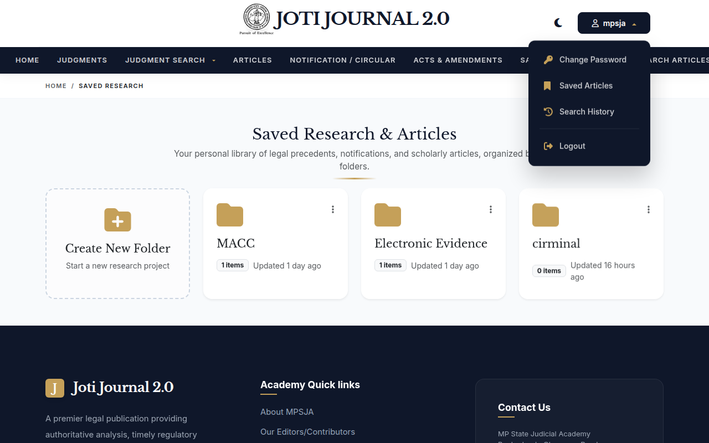This screenshot has width=709, height=443.
Task: Click the bookmark icon beside Saved Articles
Action: (x=547, y=86)
